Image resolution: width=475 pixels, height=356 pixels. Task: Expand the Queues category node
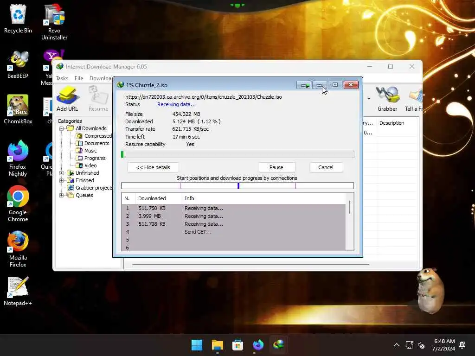(x=62, y=195)
